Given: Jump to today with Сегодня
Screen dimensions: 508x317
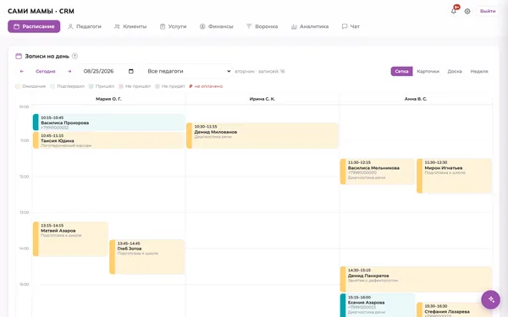Looking at the screenshot, I should 46,71.
